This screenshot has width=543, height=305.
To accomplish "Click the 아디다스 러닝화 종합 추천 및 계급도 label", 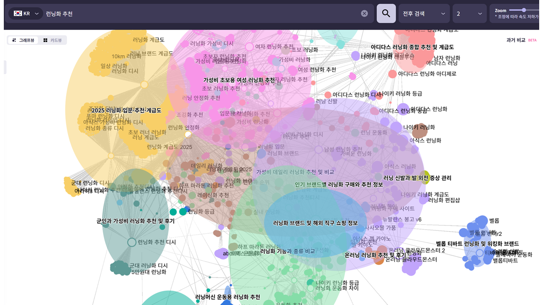I will [x=411, y=47].
